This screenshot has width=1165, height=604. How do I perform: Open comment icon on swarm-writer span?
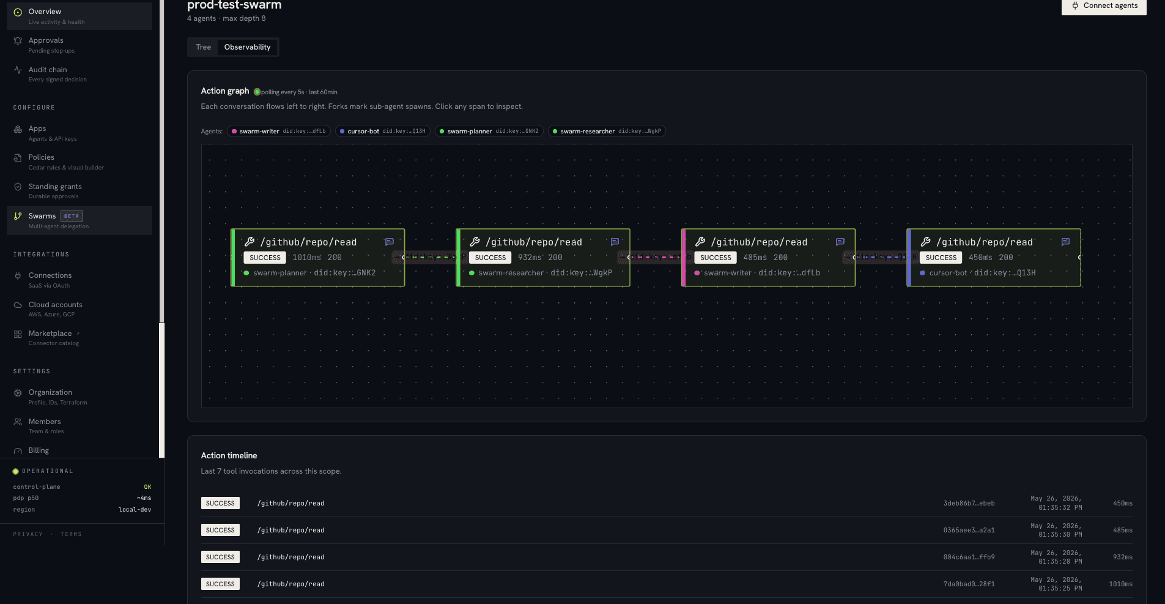click(840, 242)
